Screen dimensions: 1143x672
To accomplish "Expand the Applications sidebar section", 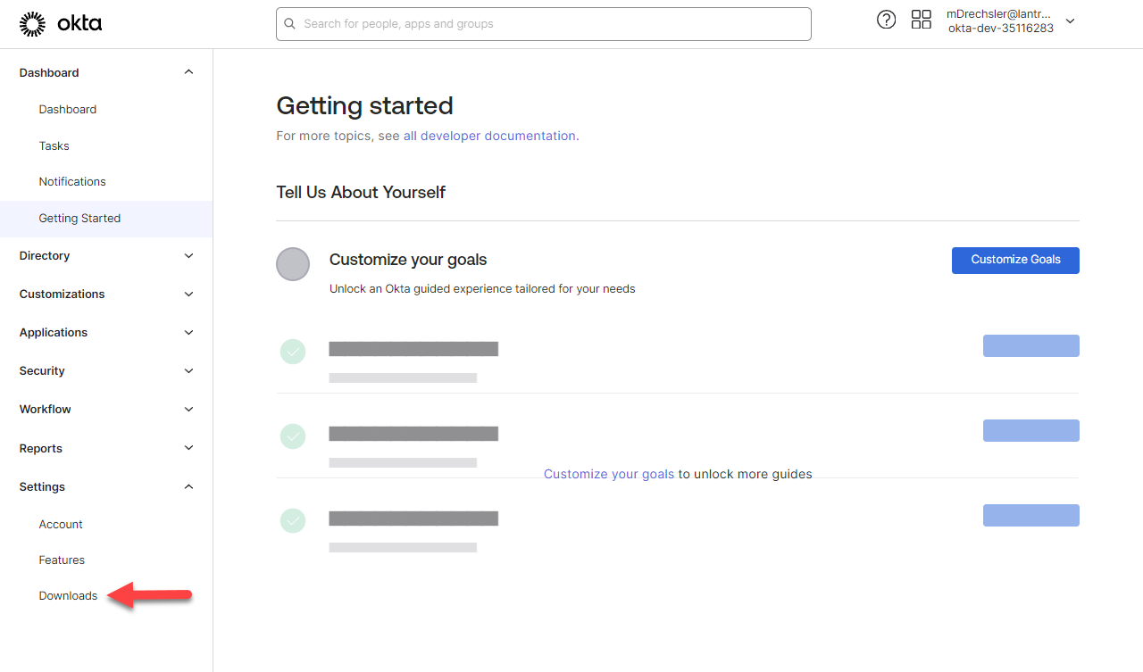I will point(188,333).
